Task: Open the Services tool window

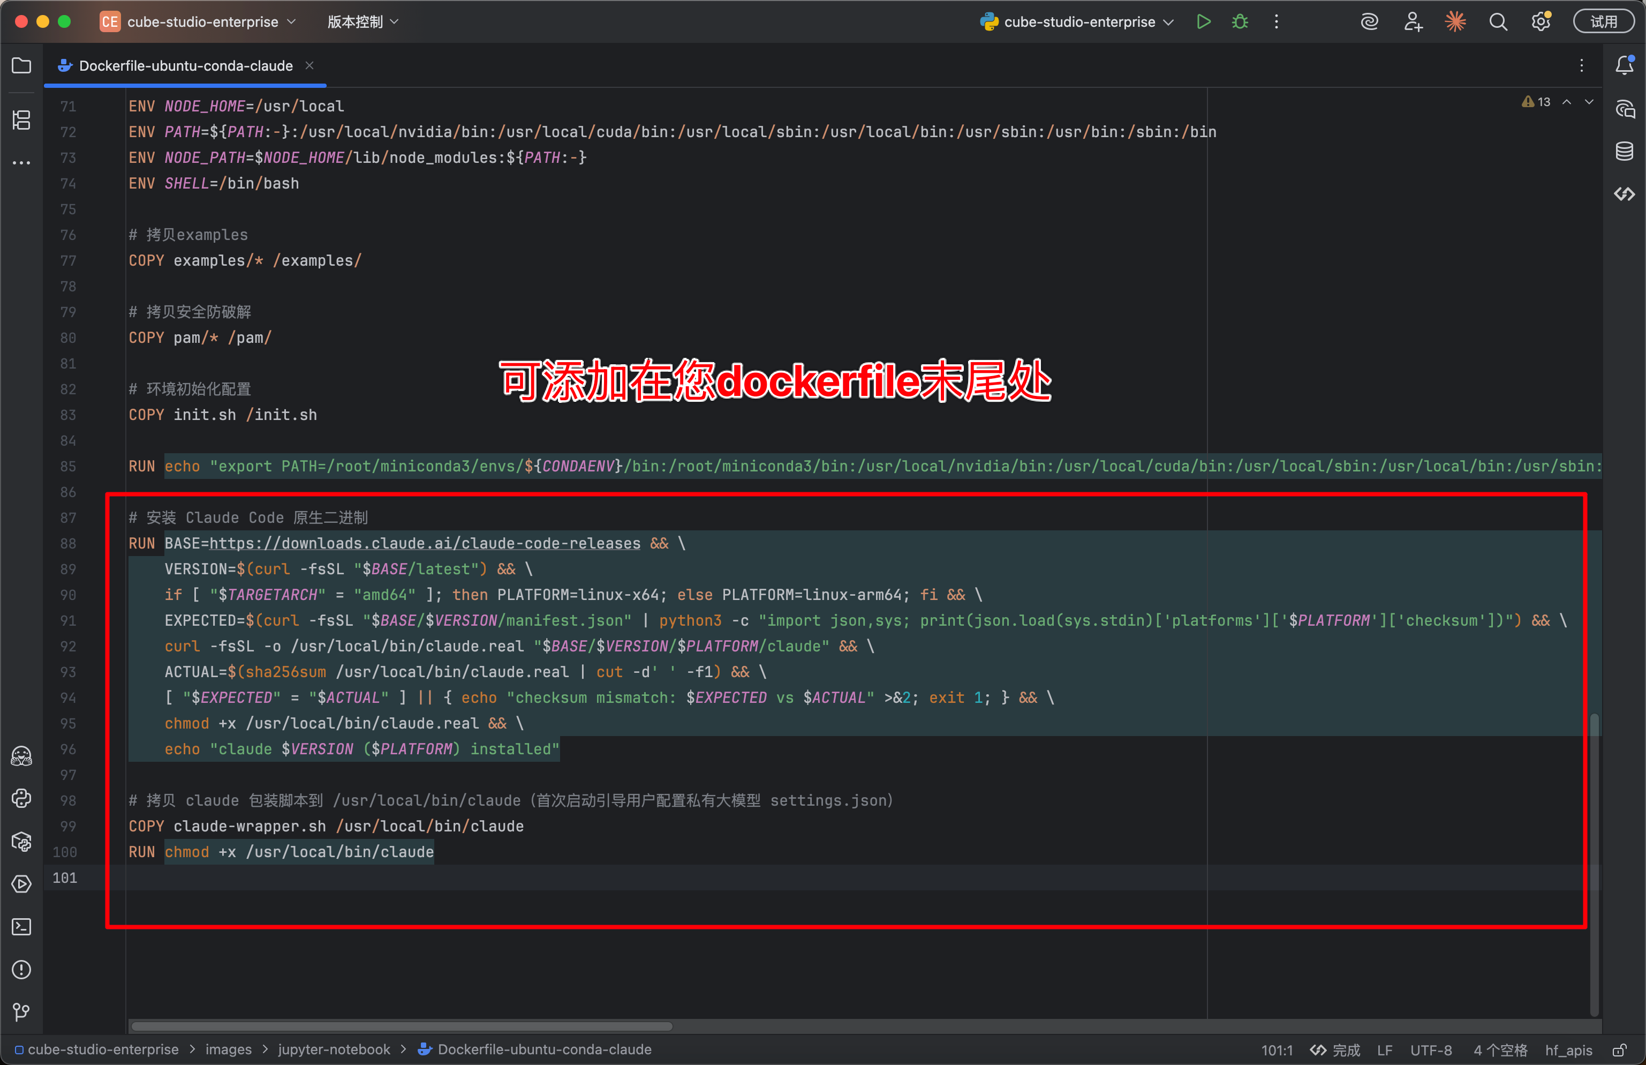Action: [21, 884]
